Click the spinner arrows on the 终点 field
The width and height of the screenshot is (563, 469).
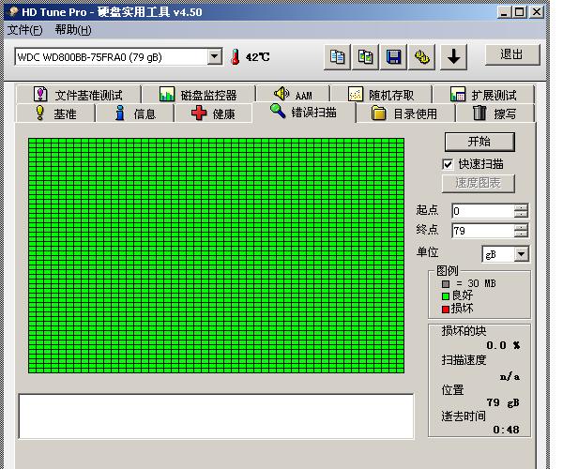tap(521, 231)
